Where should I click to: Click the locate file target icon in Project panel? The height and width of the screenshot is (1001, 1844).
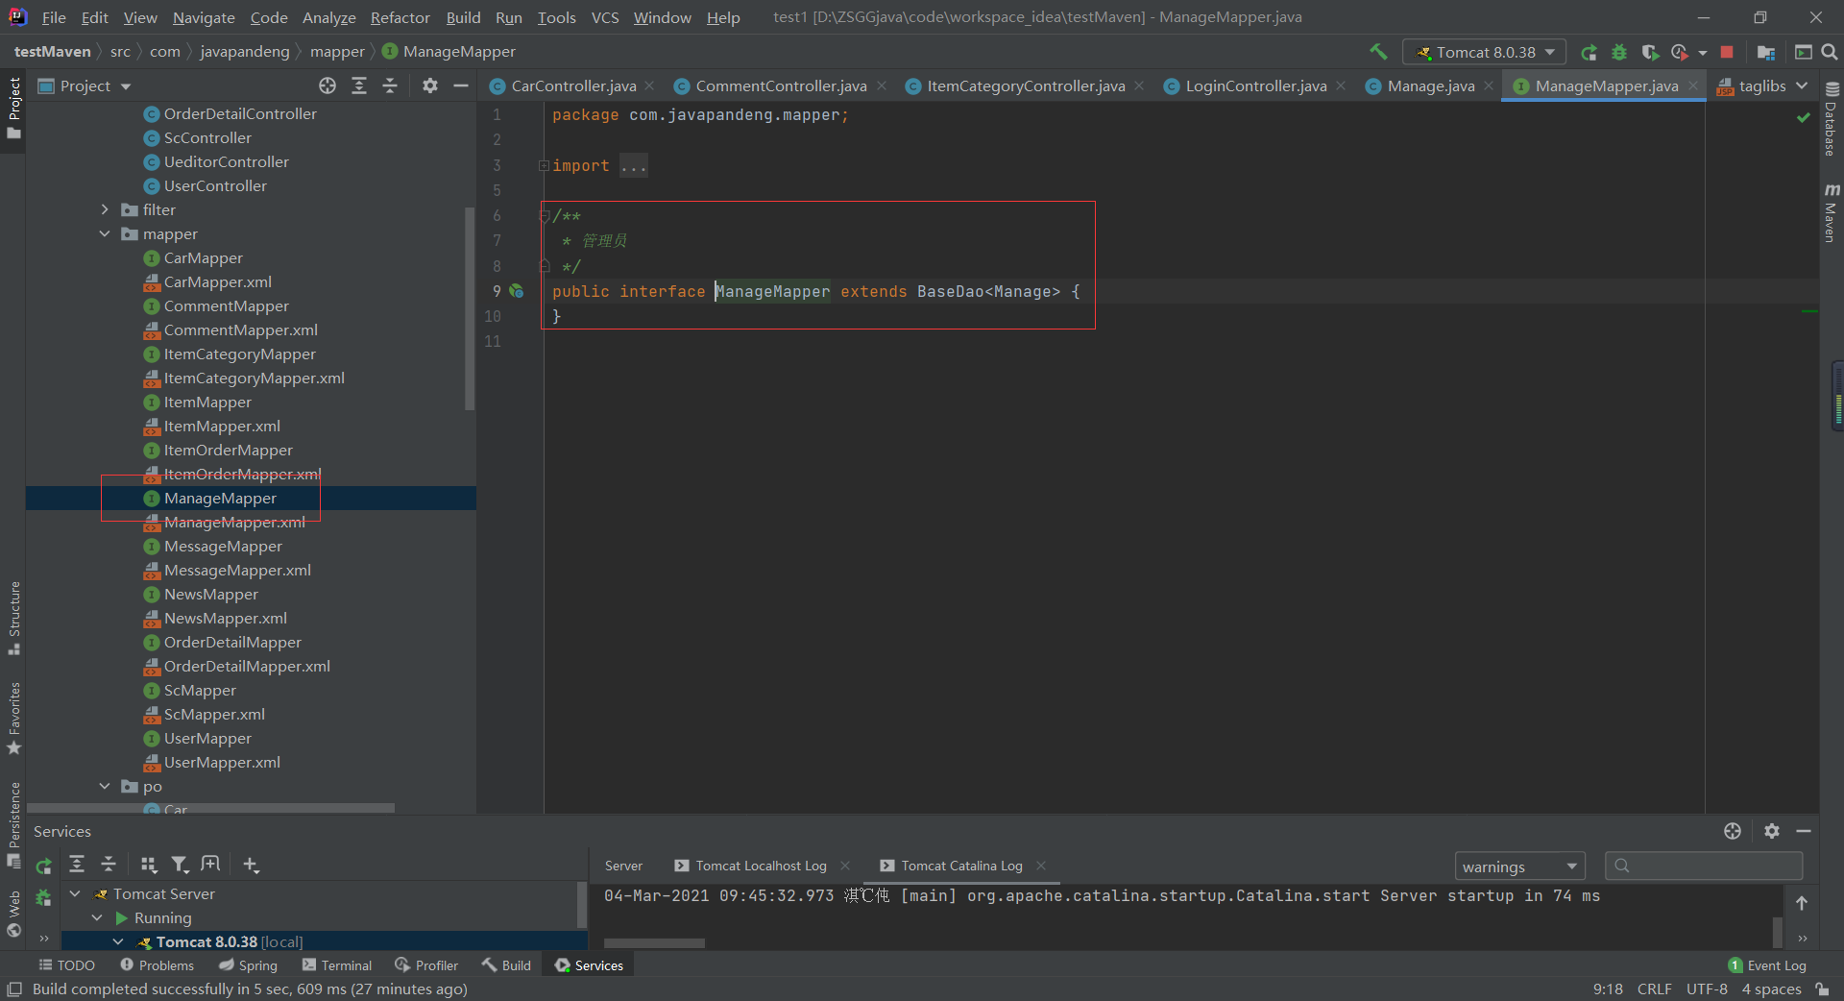pos(328,85)
